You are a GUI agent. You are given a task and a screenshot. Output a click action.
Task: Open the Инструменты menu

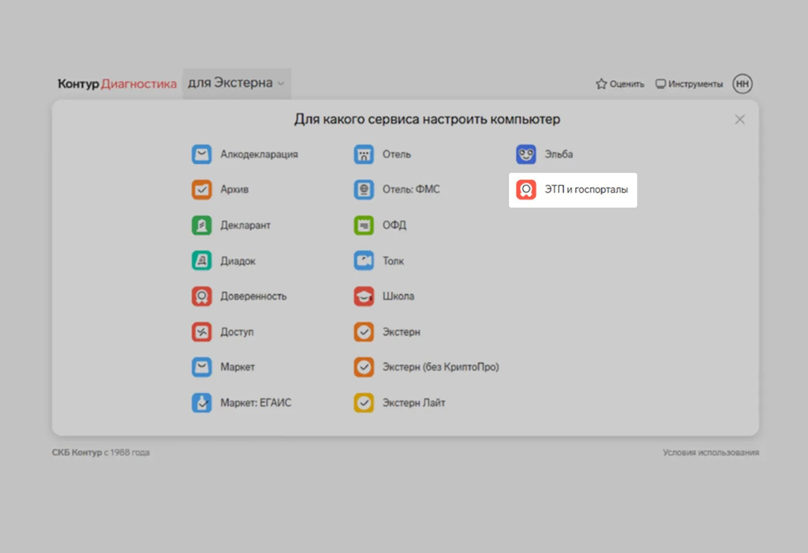coord(689,84)
